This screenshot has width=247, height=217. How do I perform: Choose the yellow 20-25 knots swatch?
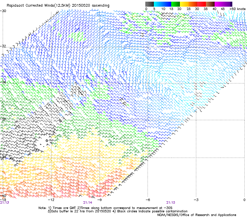(184, 4)
